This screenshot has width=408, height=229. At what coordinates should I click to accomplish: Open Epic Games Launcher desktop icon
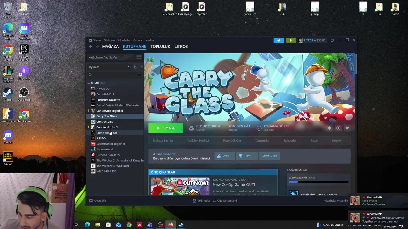24,53
